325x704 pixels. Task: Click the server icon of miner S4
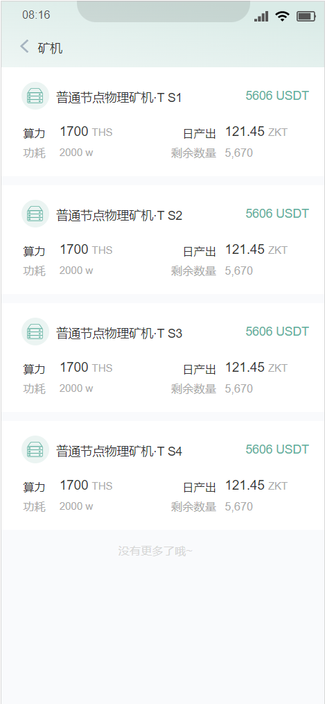pyautogui.click(x=35, y=449)
